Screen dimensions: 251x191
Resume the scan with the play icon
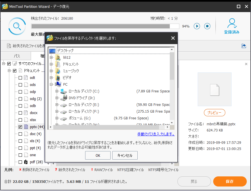point(197,26)
